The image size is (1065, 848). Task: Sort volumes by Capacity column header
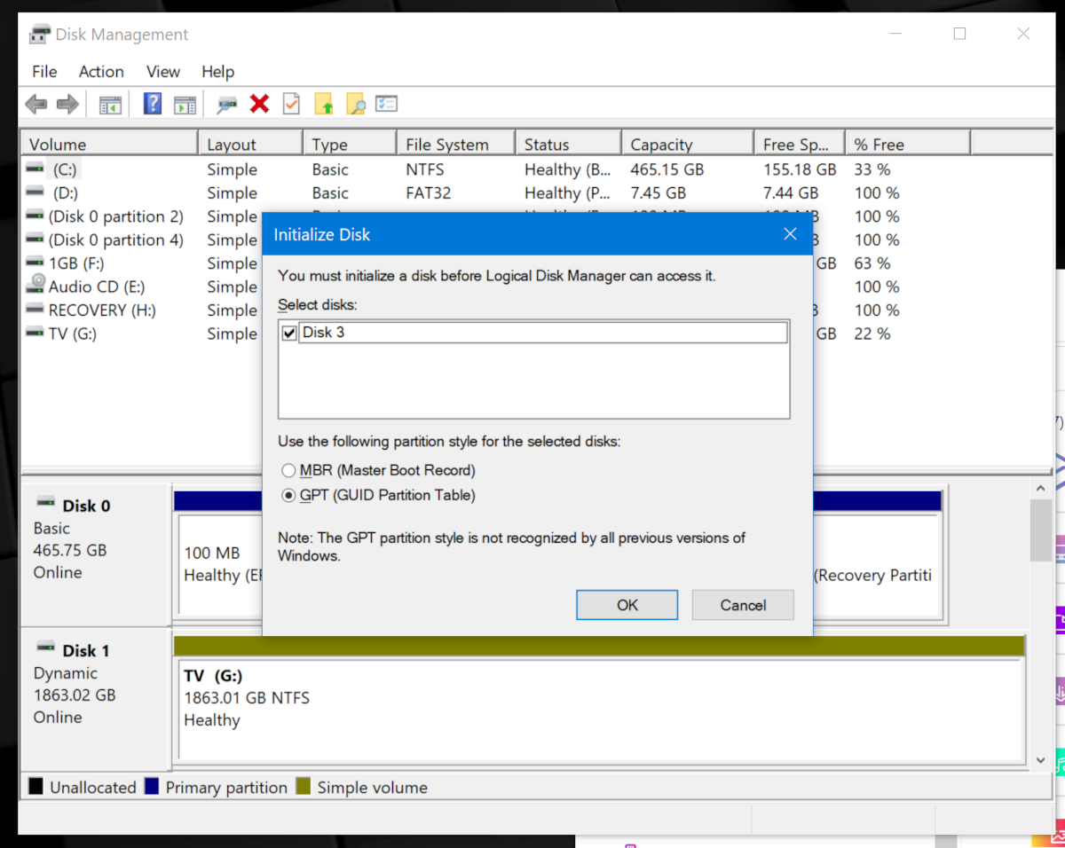661,145
